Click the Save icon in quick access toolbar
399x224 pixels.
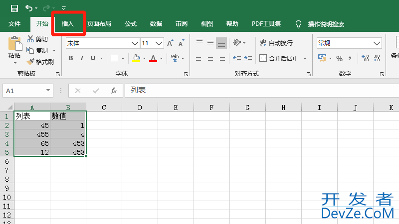tap(14, 8)
